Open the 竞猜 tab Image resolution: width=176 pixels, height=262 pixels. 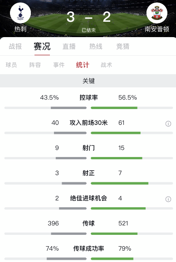(x=123, y=46)
